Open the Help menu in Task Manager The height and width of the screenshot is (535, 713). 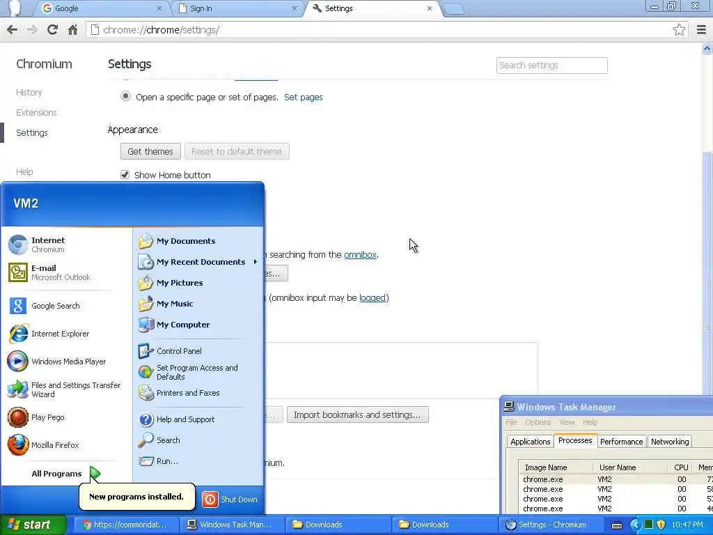coord(590,422)
